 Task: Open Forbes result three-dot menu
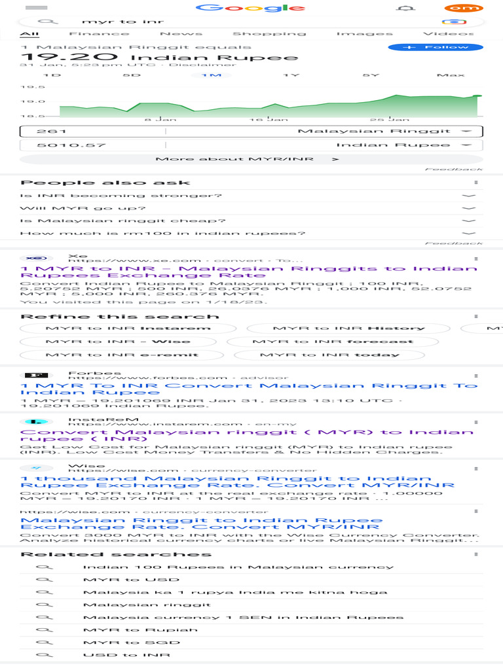pyautogui.click(x=476, y=376)
